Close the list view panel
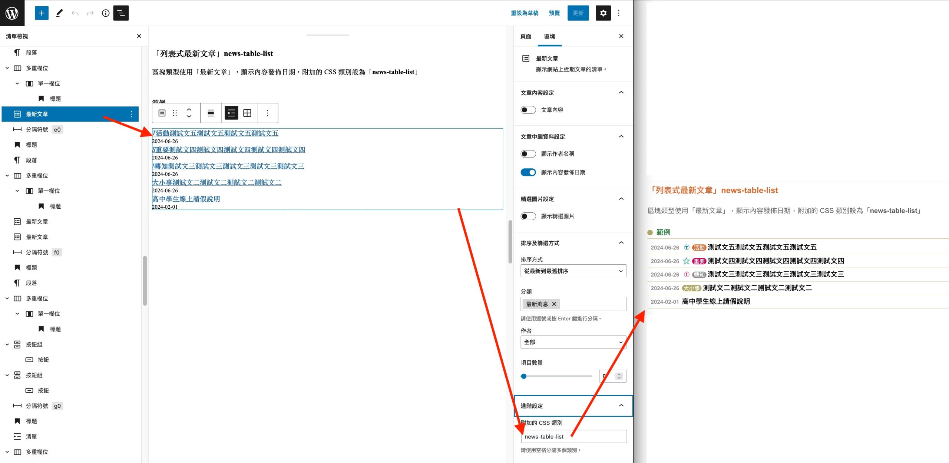The width and height of the screenshot is (949, 463). [139, 36]
